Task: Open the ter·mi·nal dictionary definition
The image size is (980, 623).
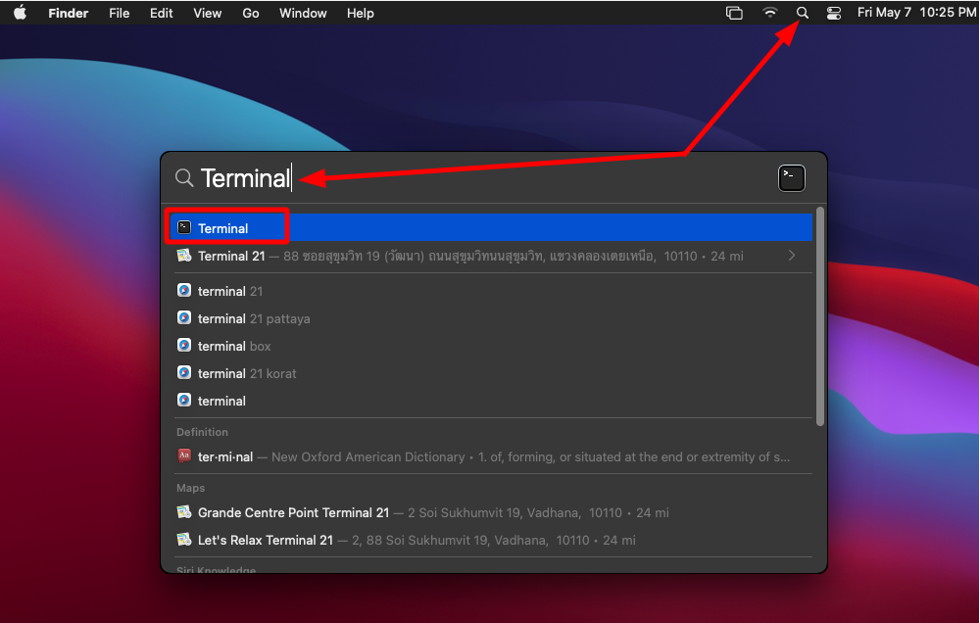Action: [x=491, y=456]
